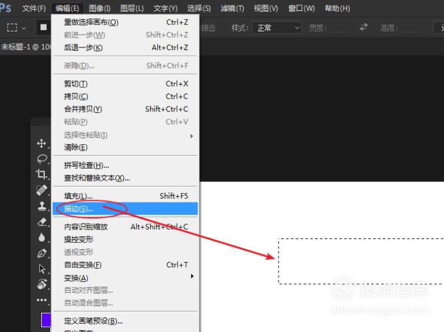The width and height of the screenshot is (444, 332).
Task: Select the Lasso tool
Action: (x=42, y=159)
